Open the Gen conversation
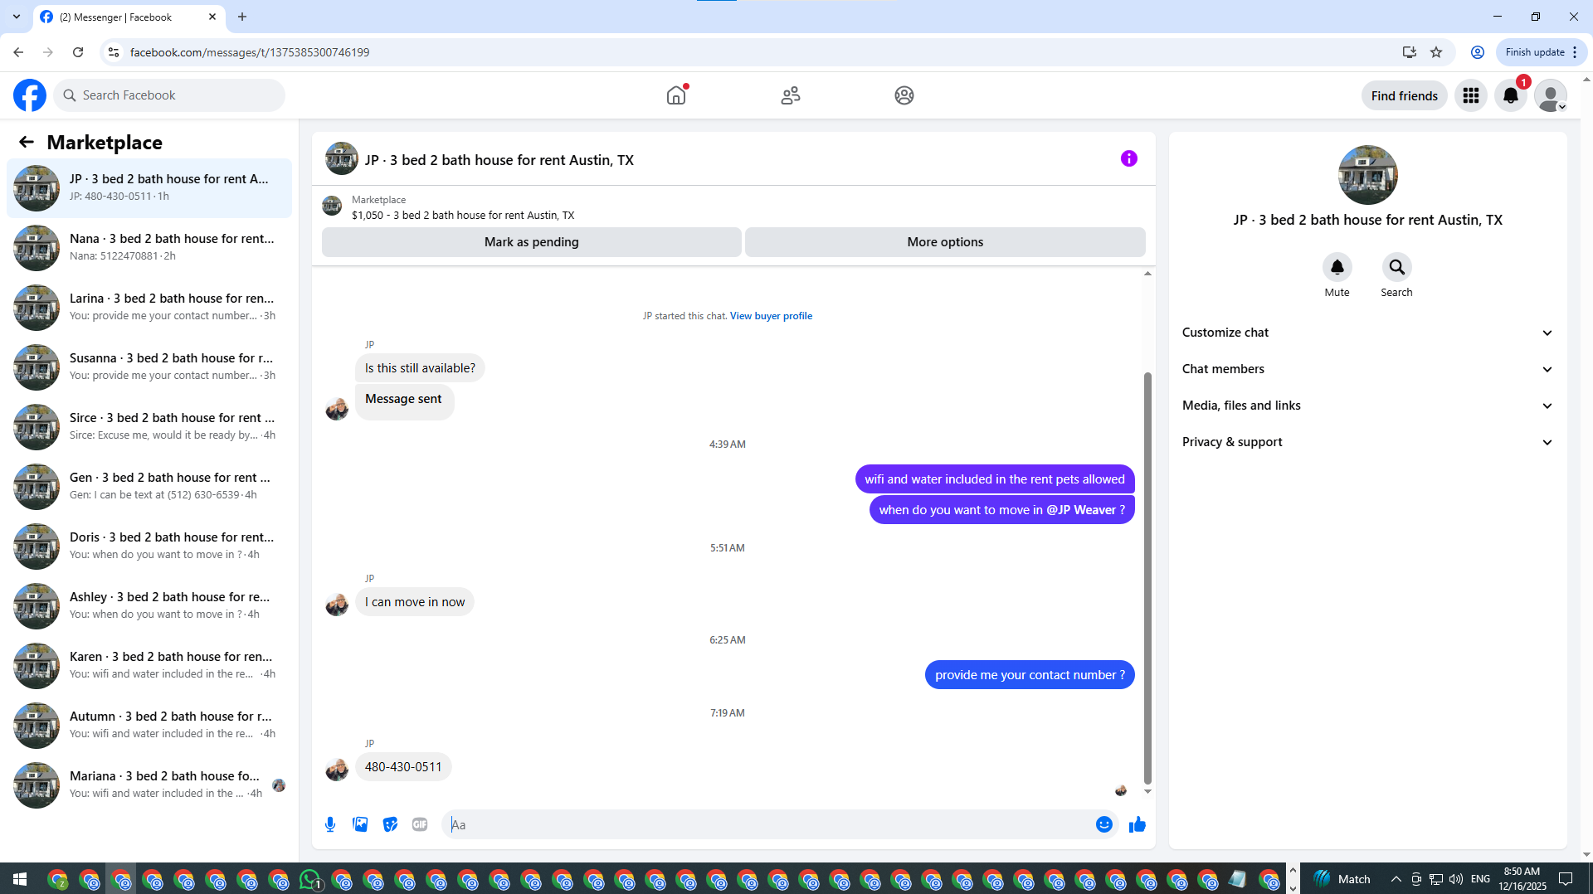 tap(149, 486)
